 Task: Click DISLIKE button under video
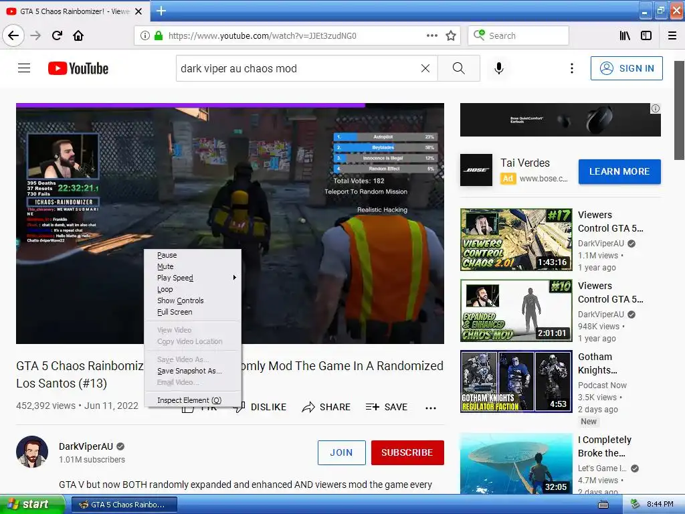coord(260,408)
